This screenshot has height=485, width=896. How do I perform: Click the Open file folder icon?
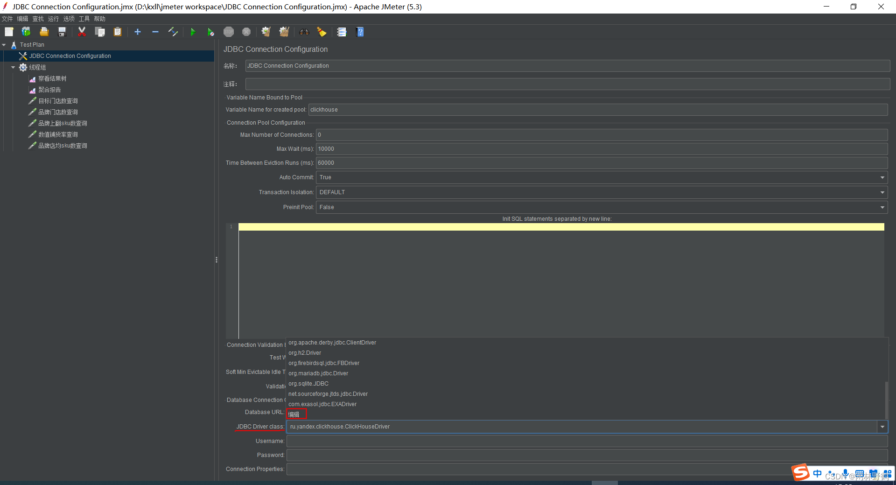pos(44,32)
